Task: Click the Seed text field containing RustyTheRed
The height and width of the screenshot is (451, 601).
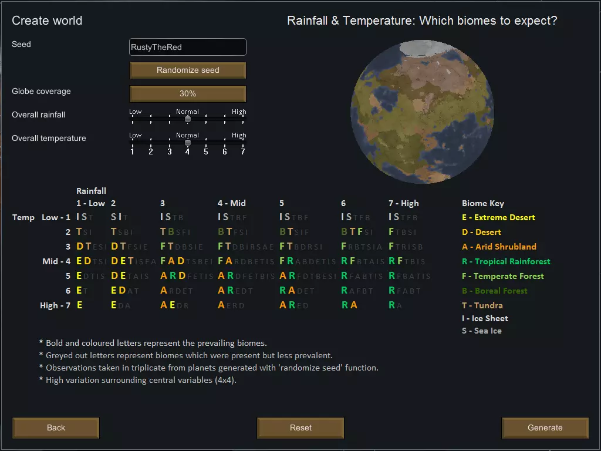Action: [x=188, y=47]
